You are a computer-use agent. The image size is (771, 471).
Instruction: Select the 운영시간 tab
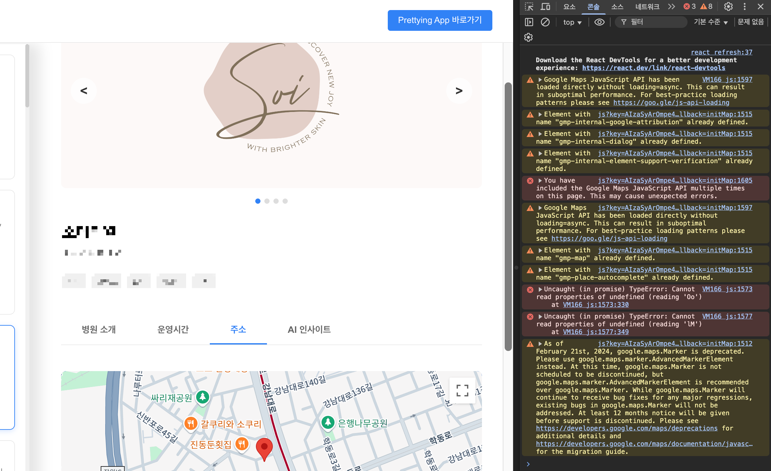point(173,330)
